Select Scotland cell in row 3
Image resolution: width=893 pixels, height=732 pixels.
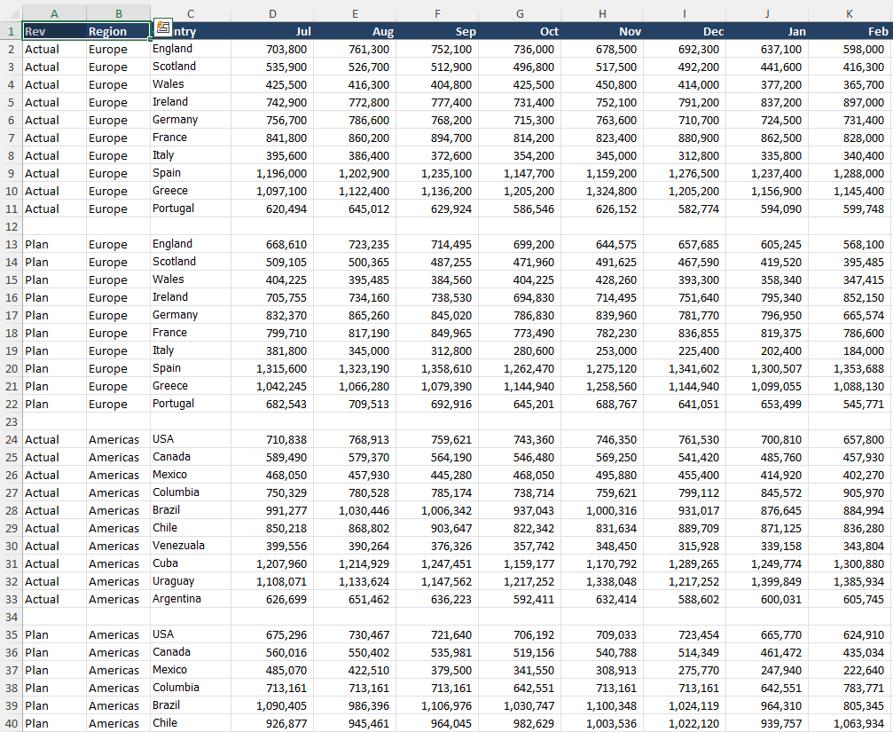(191, 67)
